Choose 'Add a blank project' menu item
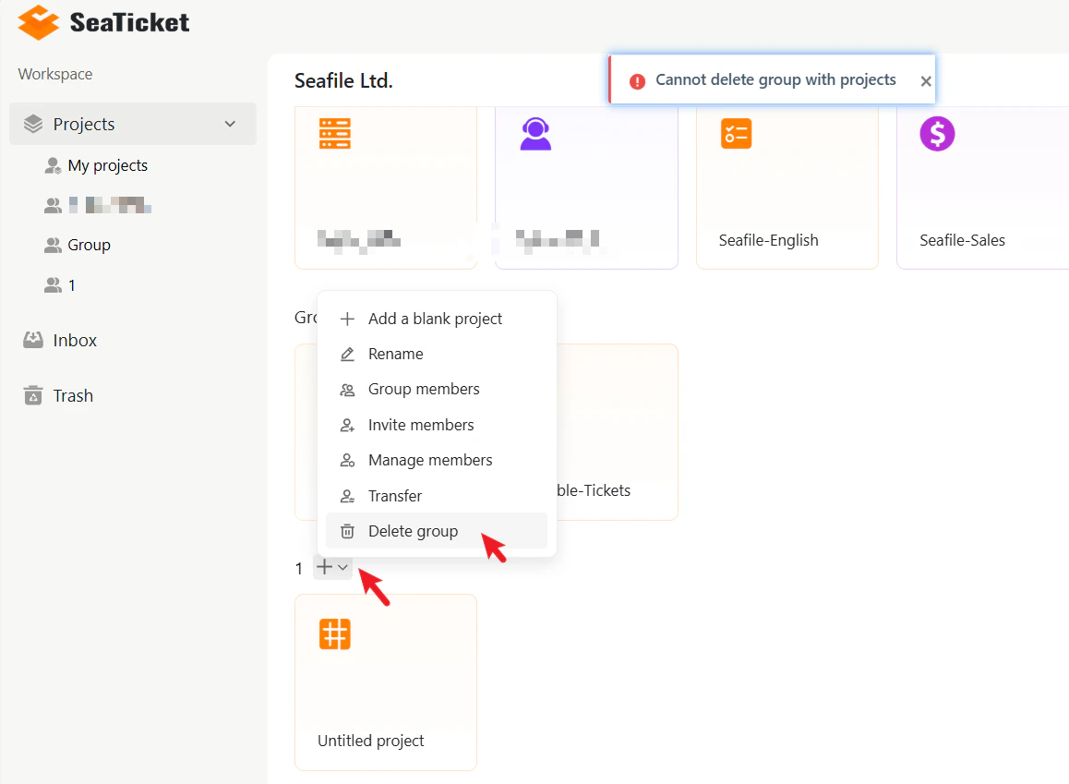The height and width of the screenshot is (784, 1069). (x=437, y=319)
